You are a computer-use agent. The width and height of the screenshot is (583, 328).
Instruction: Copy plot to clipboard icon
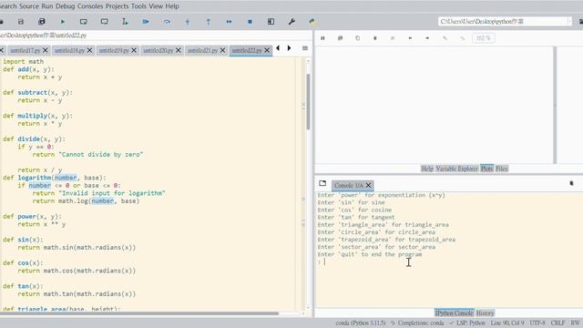[x=358, y=38]
